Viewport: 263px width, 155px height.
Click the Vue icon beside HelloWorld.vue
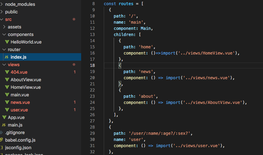(x=7, y=42)
